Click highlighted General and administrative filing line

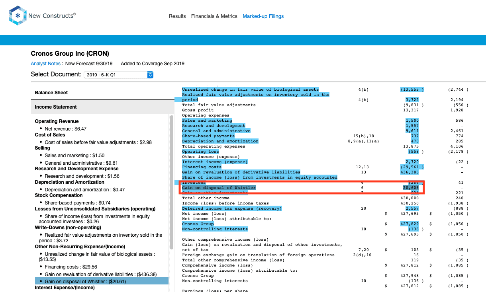[216, 131]
